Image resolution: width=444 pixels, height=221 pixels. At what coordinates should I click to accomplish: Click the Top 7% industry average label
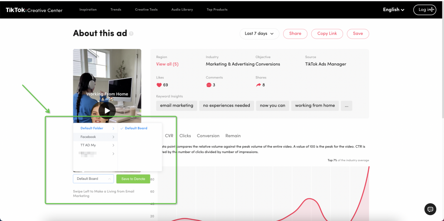pyautogui.click(x=348, y=160)
